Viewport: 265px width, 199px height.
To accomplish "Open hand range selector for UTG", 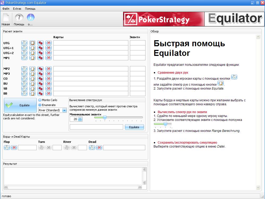I will pos(32,43).
